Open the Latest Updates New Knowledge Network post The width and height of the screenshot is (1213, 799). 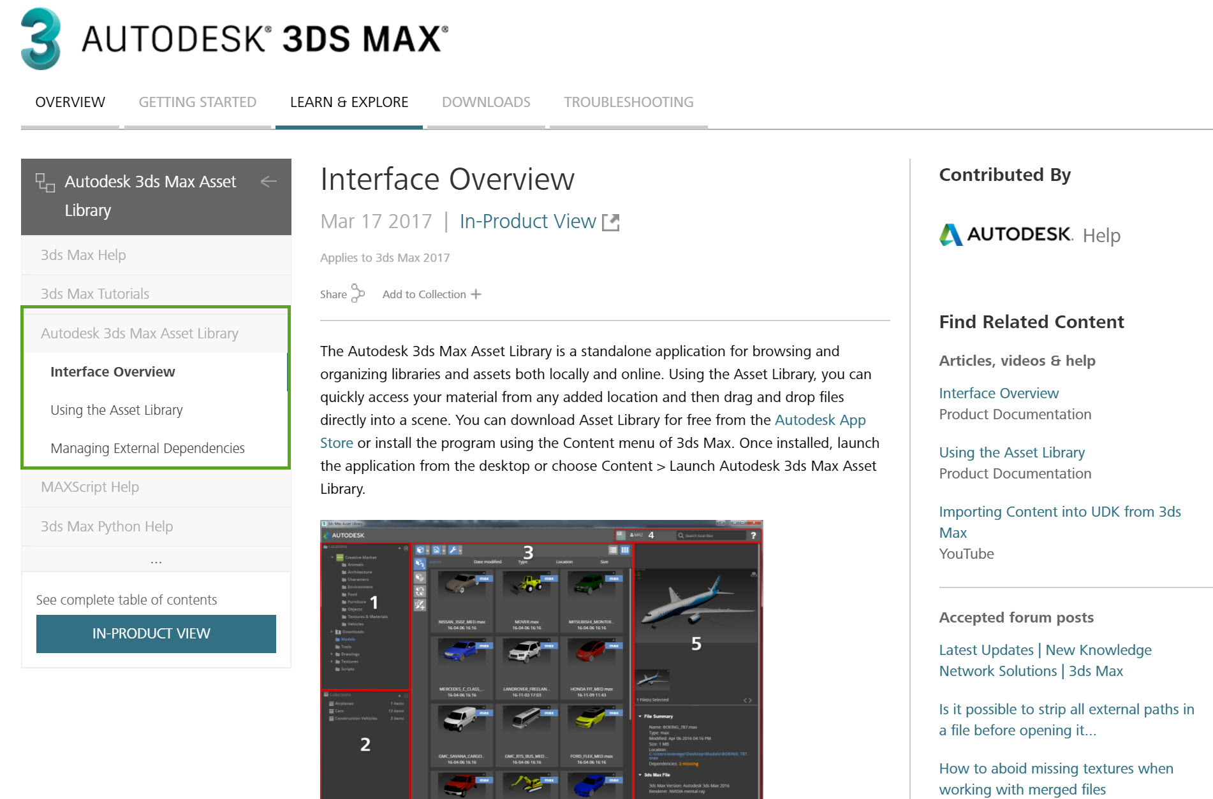[x=1045, y=660]
